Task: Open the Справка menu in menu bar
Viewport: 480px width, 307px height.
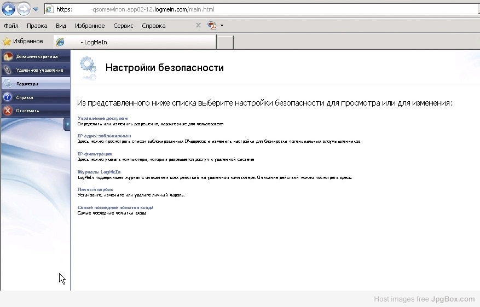Action: pos(153,26)
